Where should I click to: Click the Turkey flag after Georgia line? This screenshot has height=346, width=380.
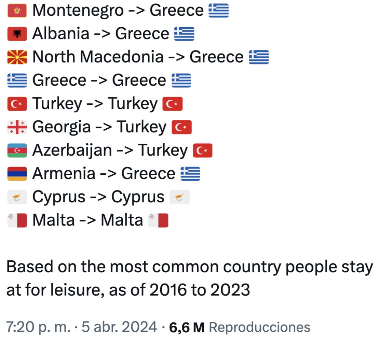181,127
